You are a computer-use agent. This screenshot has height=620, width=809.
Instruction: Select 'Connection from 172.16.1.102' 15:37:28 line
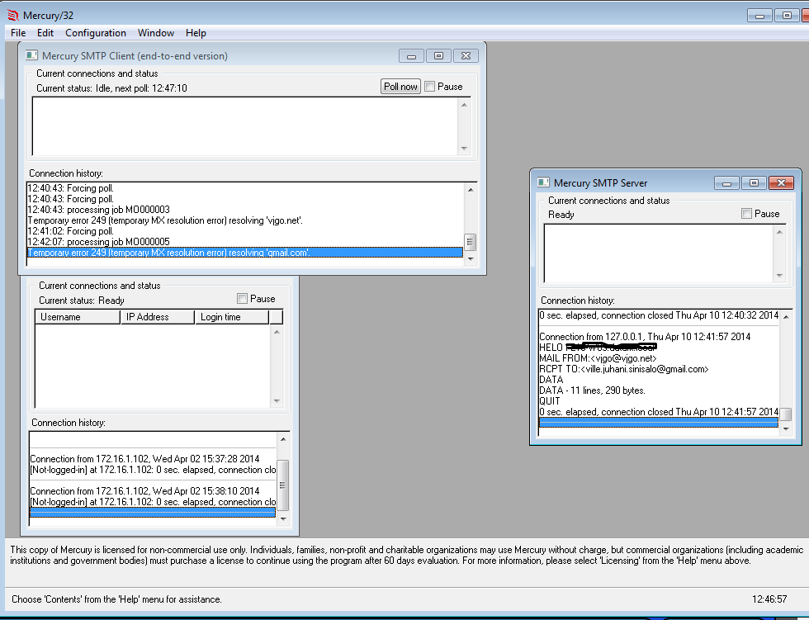pyautogui.click(x=153, y=458)
